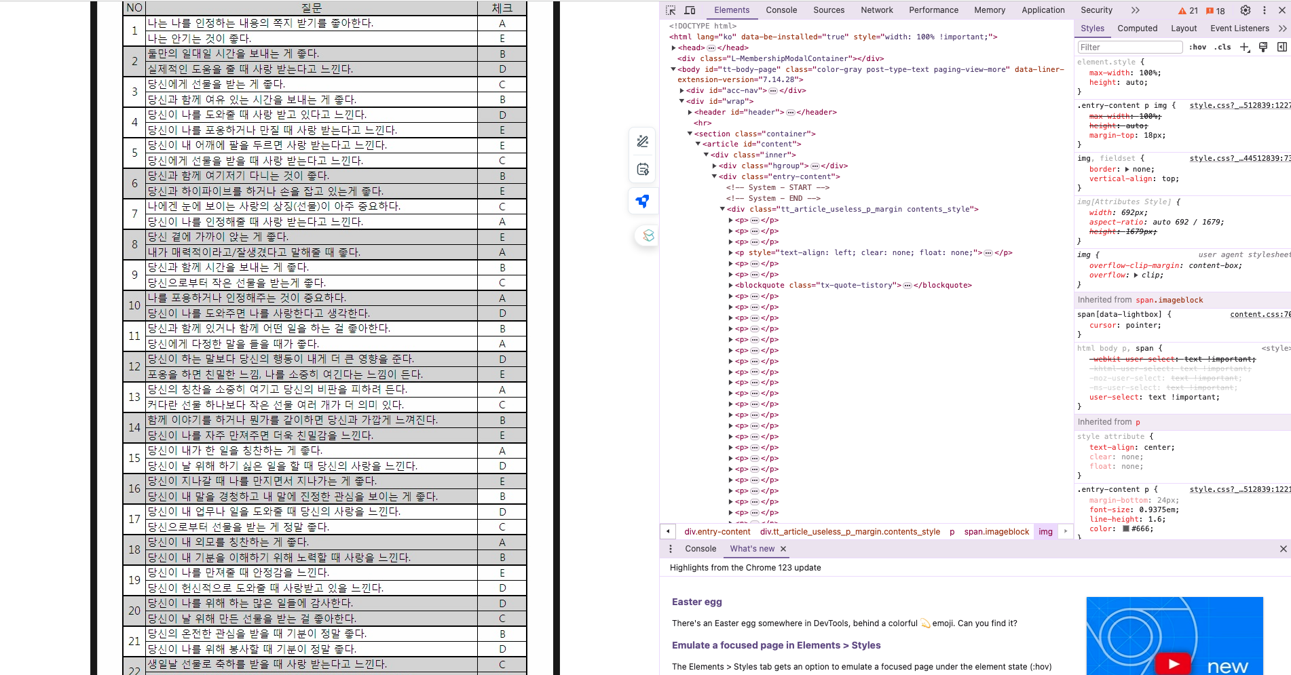
Task: Select div.entry-content in the breadcrumb
Action: (x=717, y=532)
